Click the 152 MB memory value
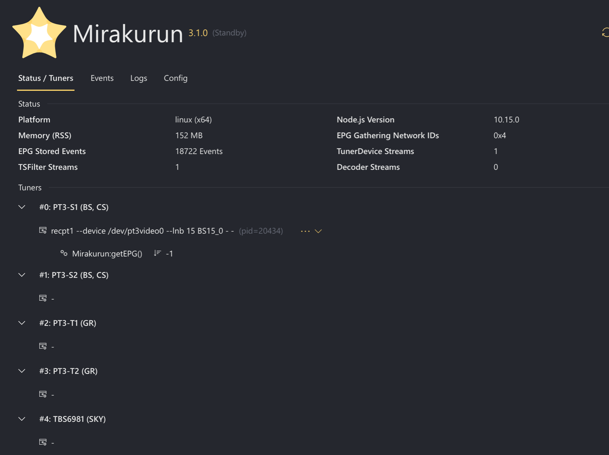This screenshot has height=455, width=609. [x=189, y=135]
